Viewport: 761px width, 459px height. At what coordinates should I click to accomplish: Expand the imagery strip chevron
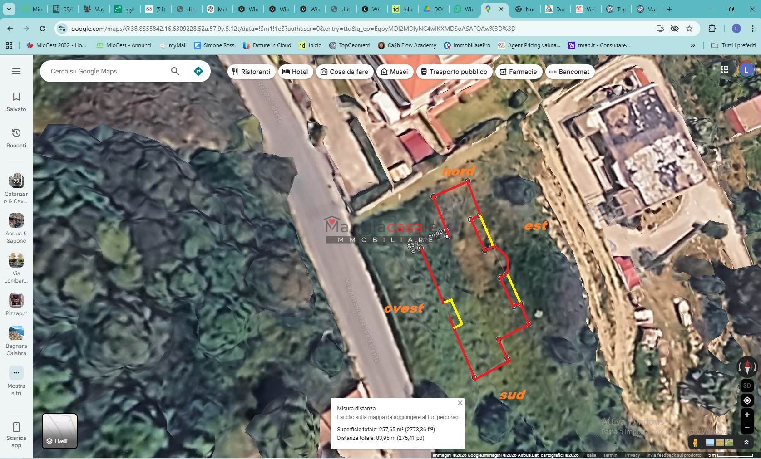coord(746,442)
